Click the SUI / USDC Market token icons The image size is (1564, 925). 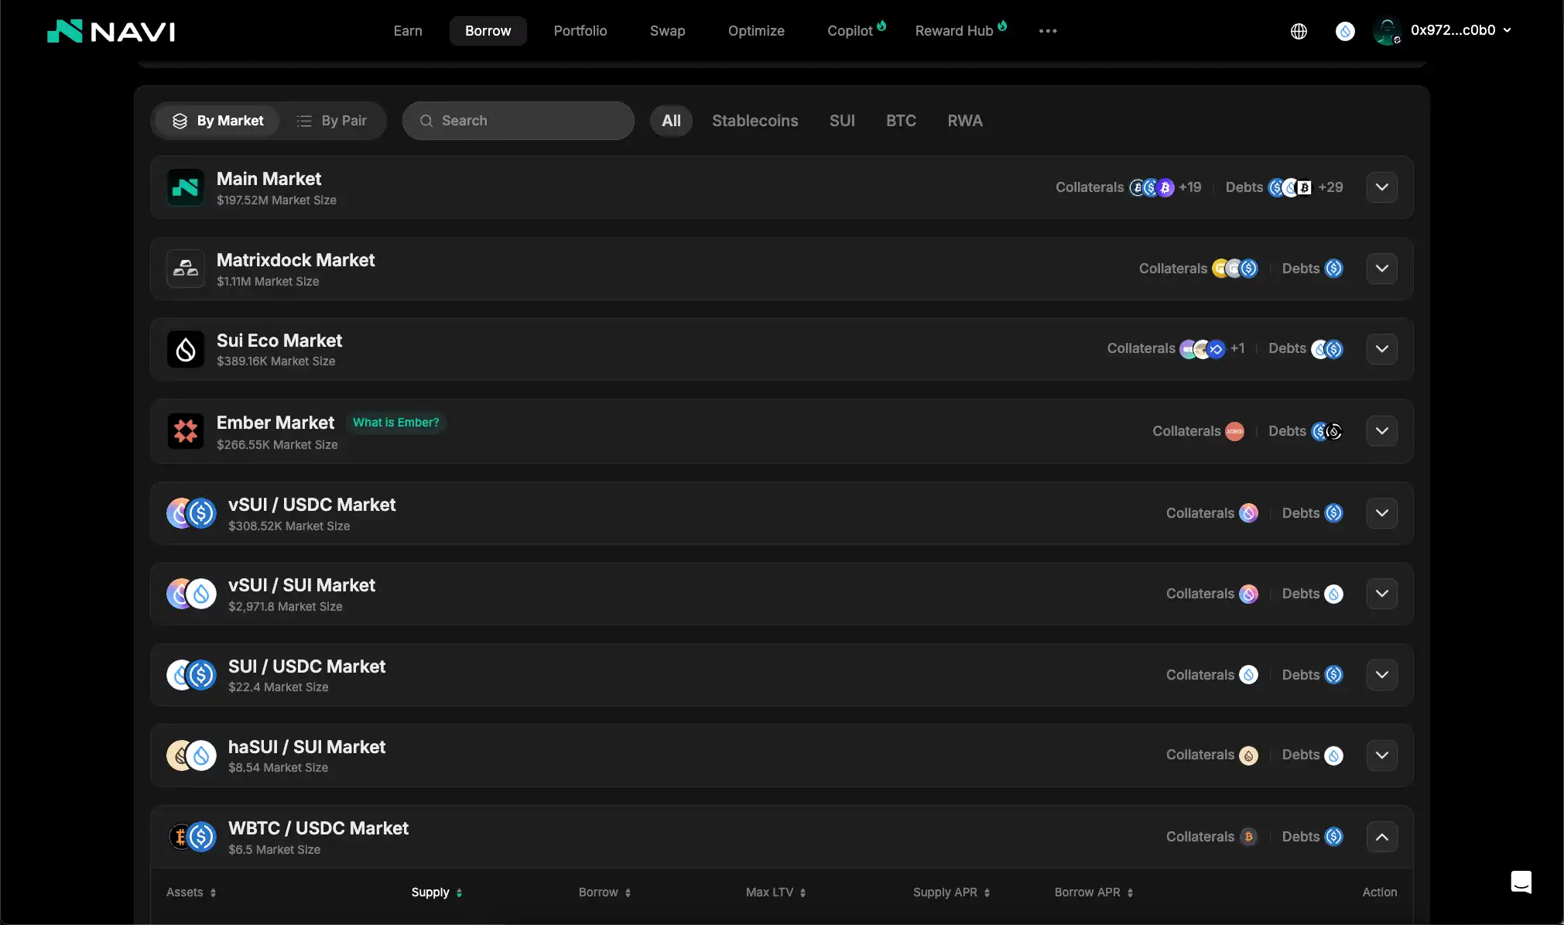[191, 675]
